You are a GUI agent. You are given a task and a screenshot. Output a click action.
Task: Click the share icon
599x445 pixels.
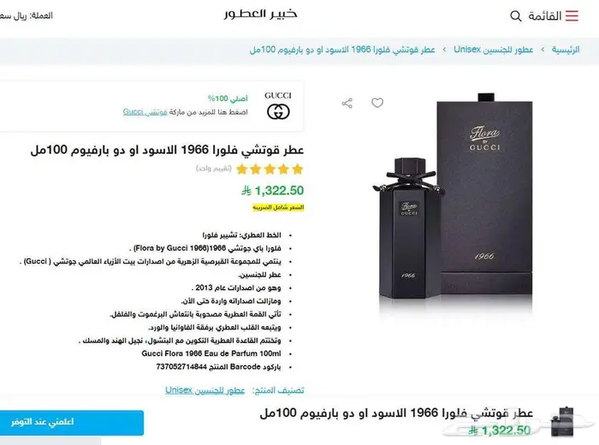click(x=347, y=104)
